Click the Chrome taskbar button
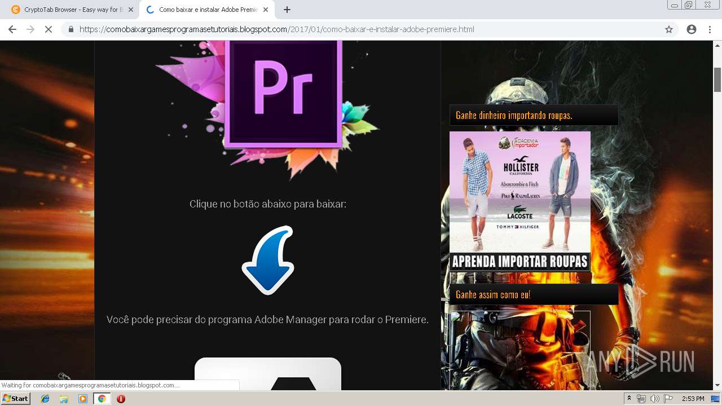This screenshot has height=406, width=722. coord(102,399)
